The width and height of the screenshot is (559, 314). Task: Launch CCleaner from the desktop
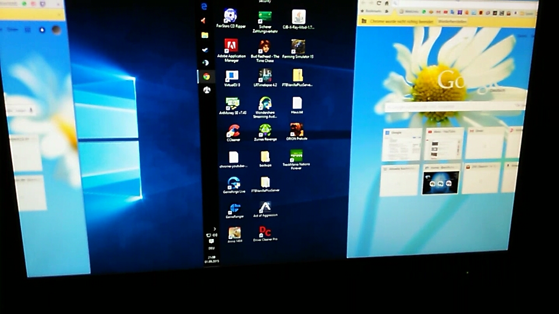click(233, 133)
